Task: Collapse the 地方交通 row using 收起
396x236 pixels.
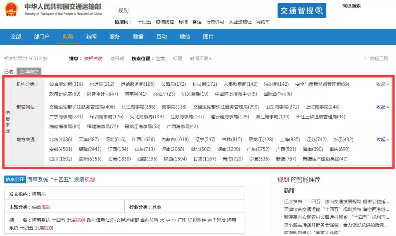Action: [382, 140]
